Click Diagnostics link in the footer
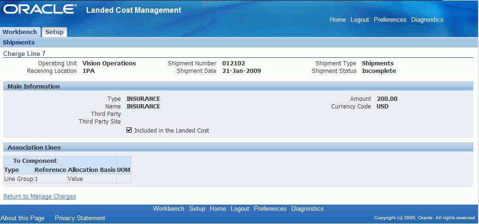The image size is (479, 224). tap(307, 209)
